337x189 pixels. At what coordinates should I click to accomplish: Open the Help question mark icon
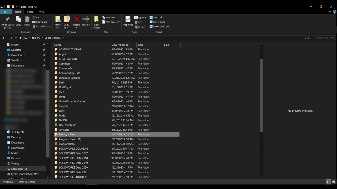(x=335, y=12)
